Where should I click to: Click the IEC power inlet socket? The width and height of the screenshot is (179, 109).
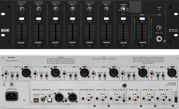12,96
